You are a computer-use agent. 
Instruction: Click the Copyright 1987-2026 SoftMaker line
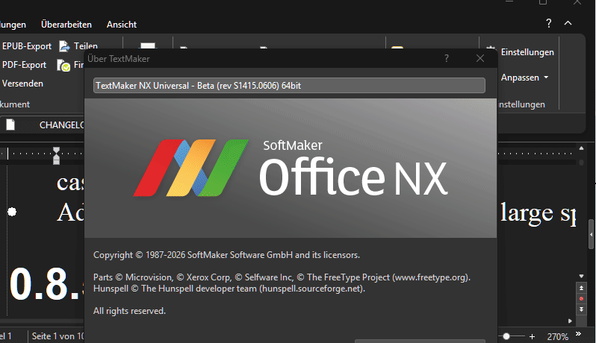(226, 255)
